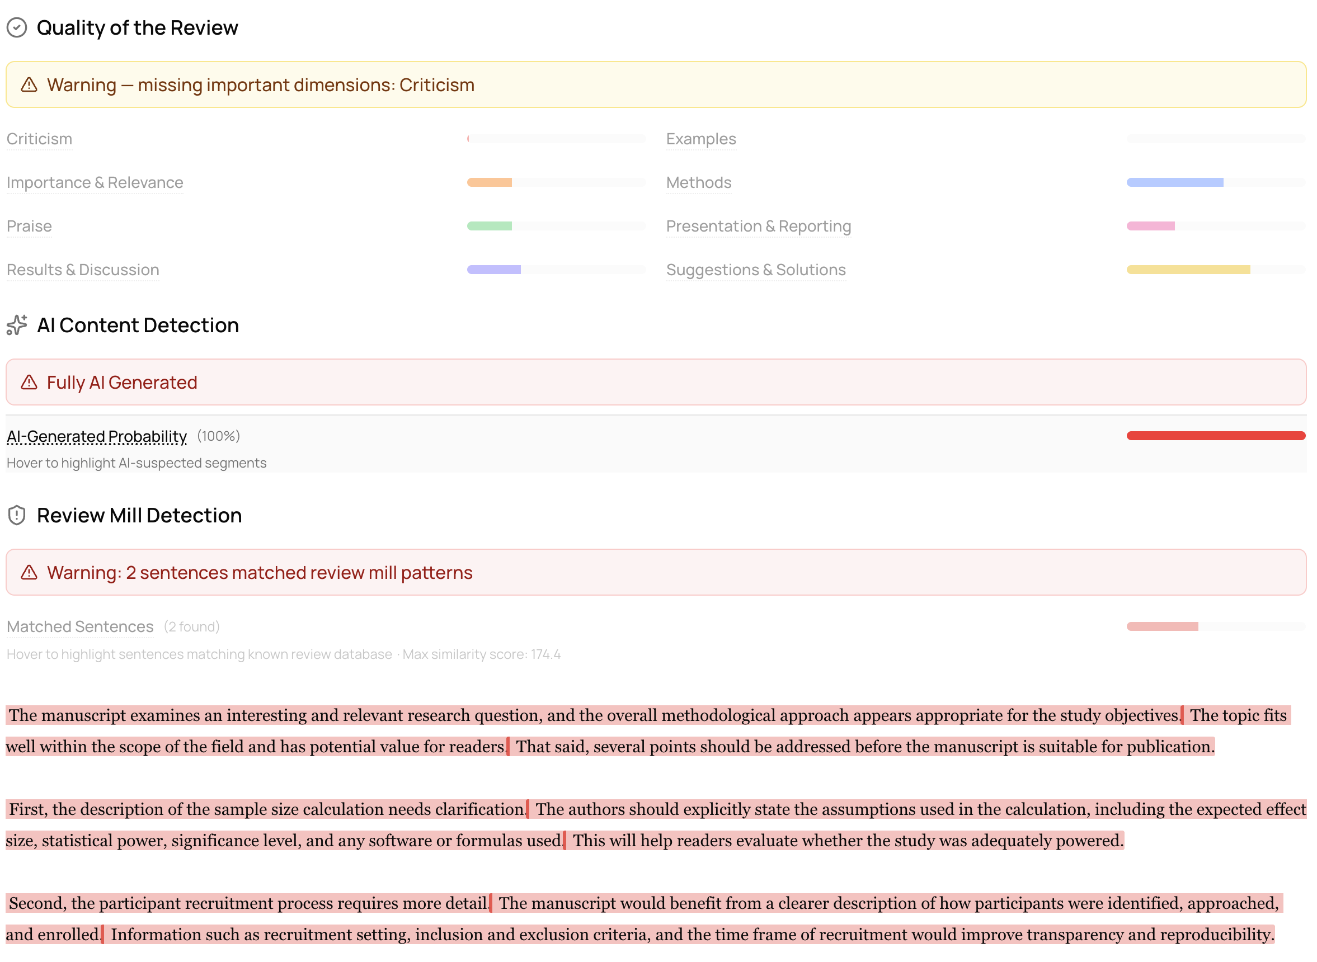Click the Presentation & Reporting label
This screenshot has height=962, width=1317.
tap(759, 226)
